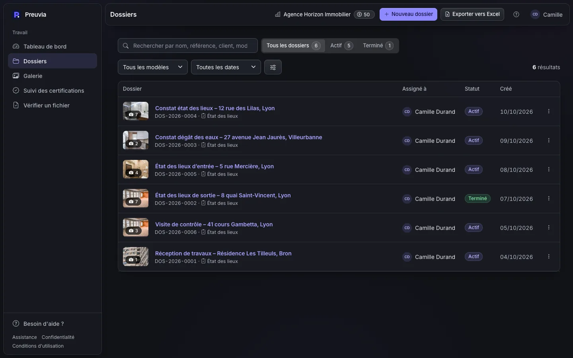573x358 pixels.
Task: Switch to the Terminé tab
Action: (x=378, y=46)
